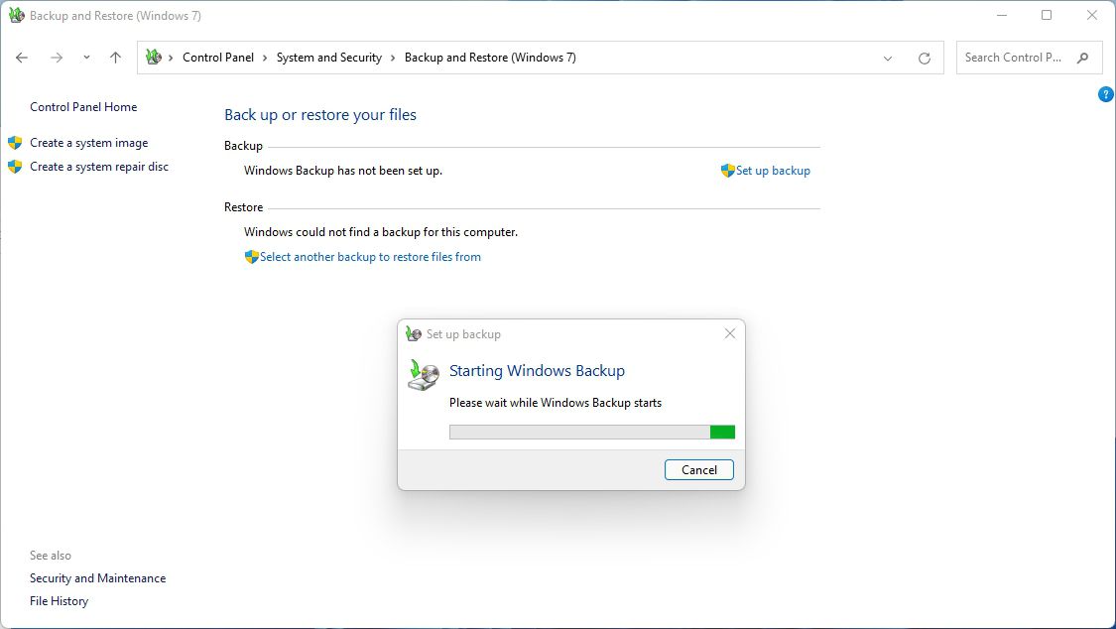Viewport: 1116px width, 629px height.
Task: Click 'Back up or restore your files' heading
Action: point(320,115)
